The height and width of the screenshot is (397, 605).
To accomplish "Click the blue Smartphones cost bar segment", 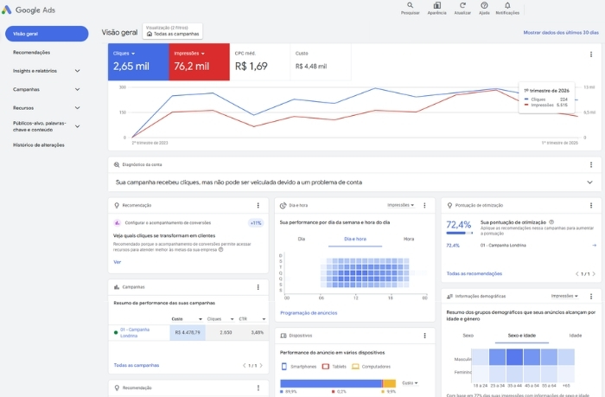I will click(331, 383).
